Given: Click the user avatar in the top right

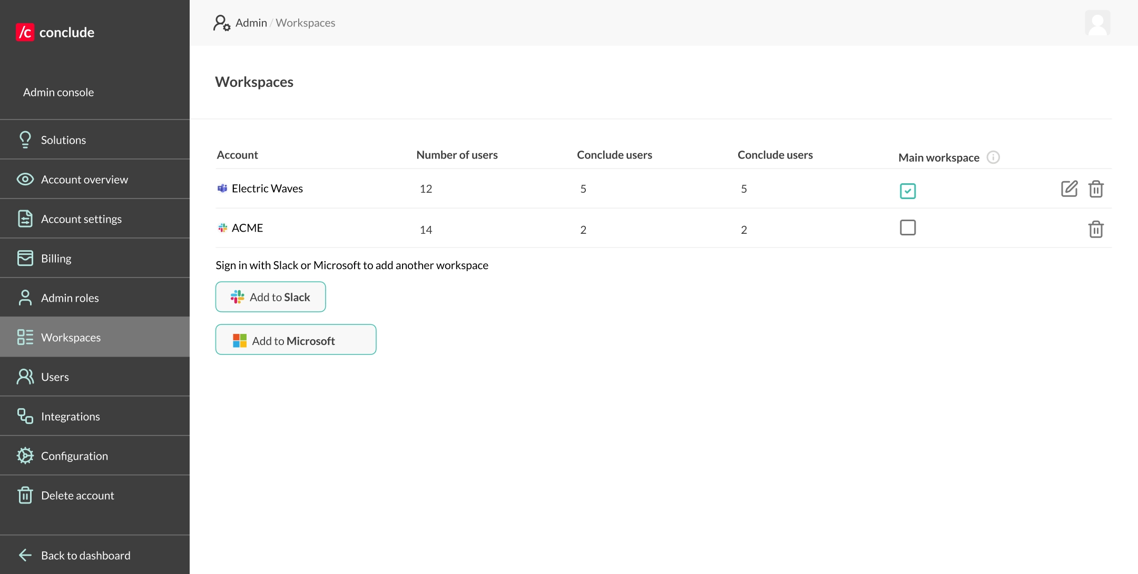Looking at the screenshot, I should (x=1098, y=23).
